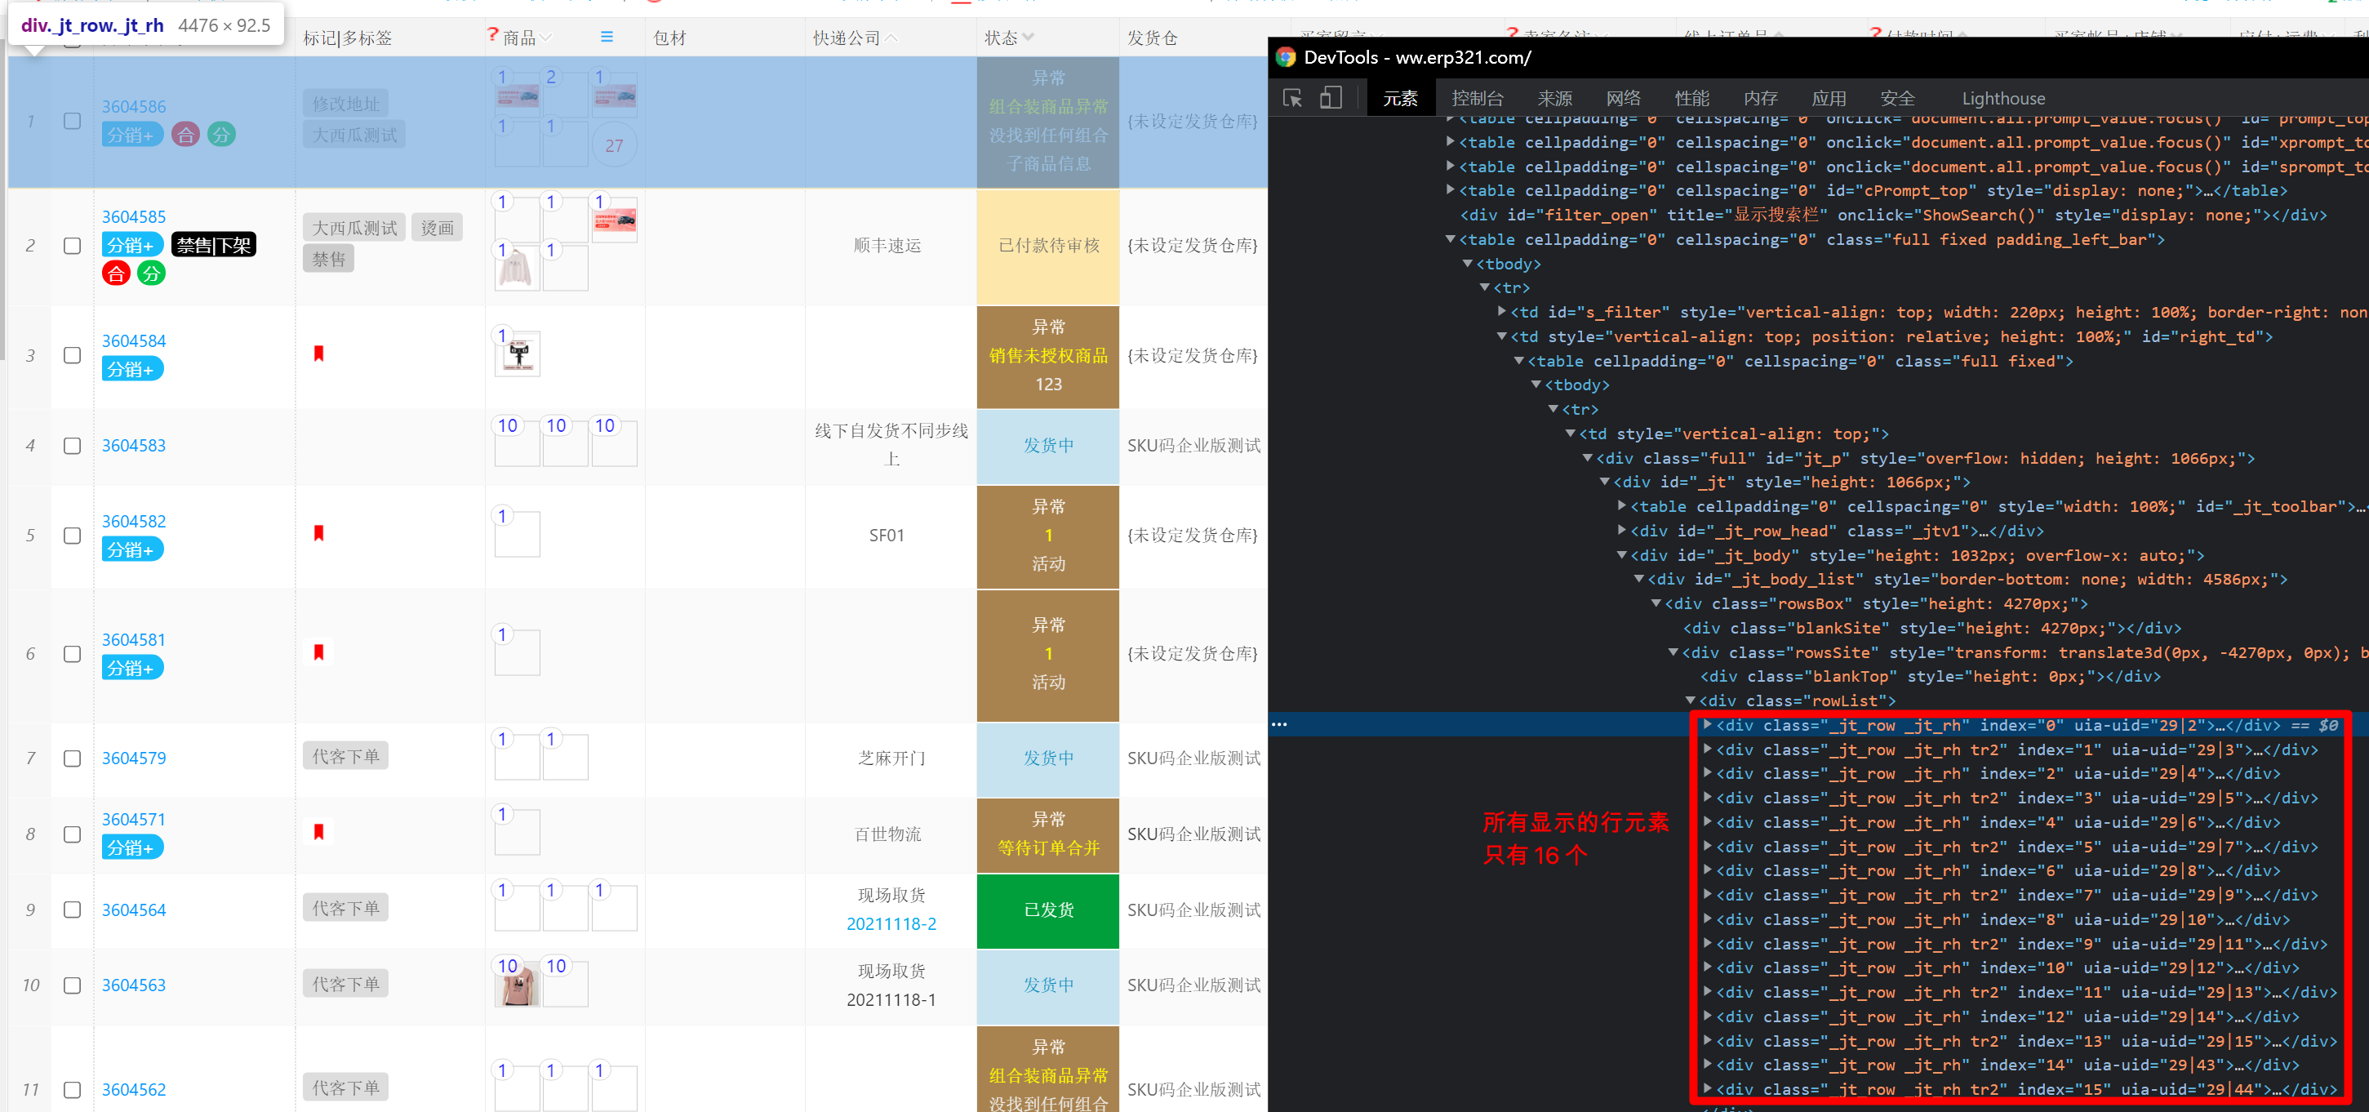Click the red question mark beside 商品 header
Image resolution: width=2369 pixels, height=1112 pixels.
[492, 35]
